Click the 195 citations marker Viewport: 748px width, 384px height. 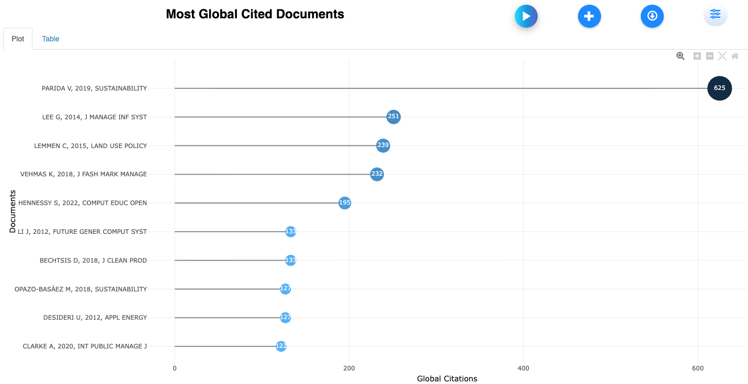pos(345,202)
